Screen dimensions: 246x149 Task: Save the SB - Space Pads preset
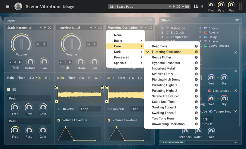187,7
